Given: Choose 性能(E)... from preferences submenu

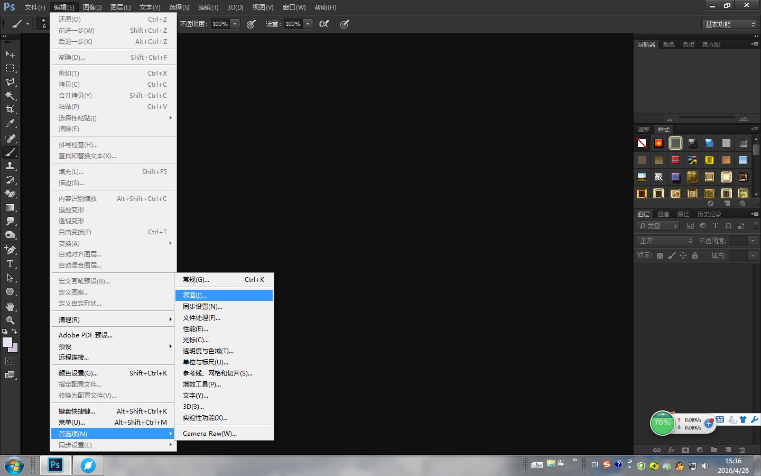Looking at the screenshot, I should tap(224, 328).
